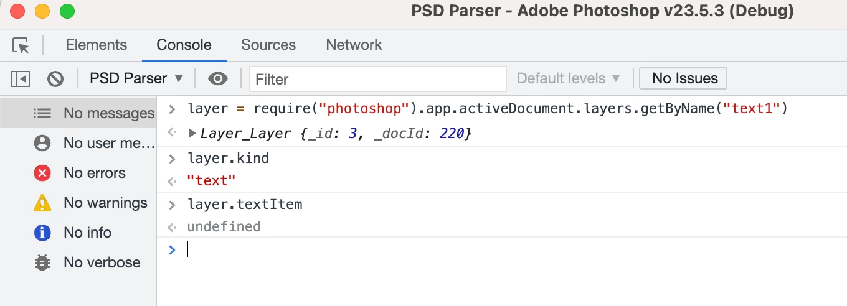This screenshot has height=306, width=847.
Task: Select the No messages list icon
Action: click(x=42, y=113)
